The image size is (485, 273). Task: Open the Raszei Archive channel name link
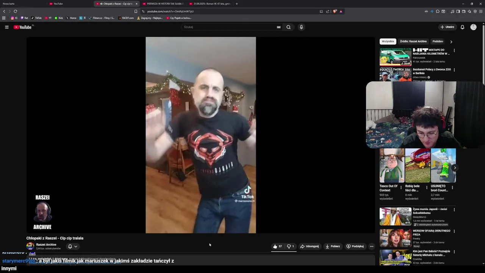(x=46, y=245)
